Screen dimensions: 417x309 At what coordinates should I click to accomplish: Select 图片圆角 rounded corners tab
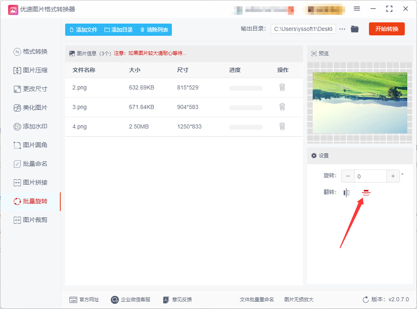pos(30,145)
